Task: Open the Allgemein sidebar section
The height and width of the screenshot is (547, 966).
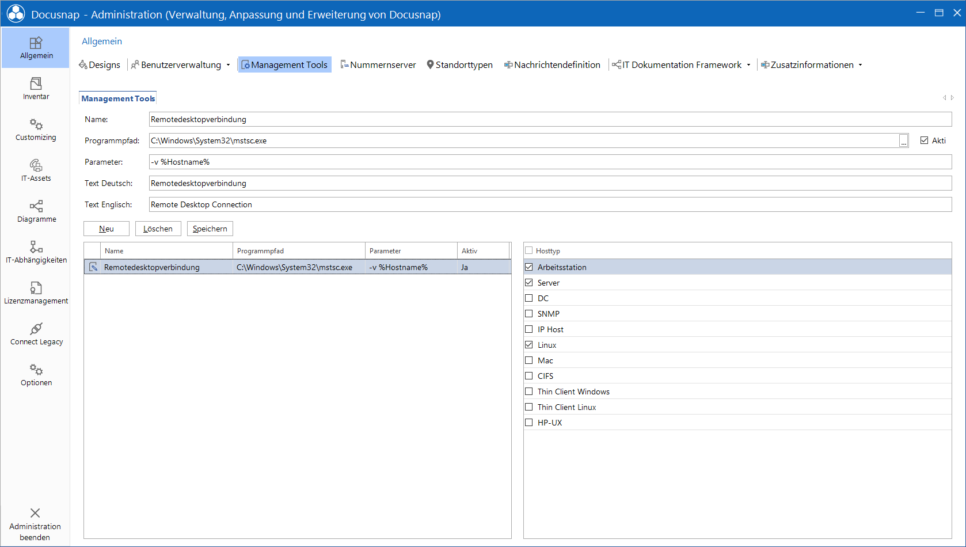Action: [x=36, y=48]
